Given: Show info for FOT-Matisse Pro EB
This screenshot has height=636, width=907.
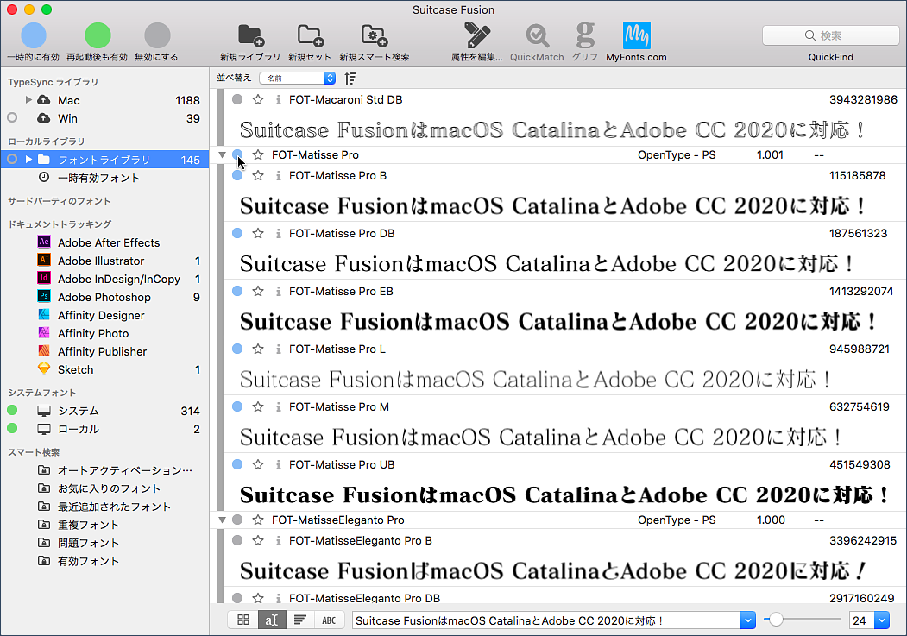Looking at the screenshot, I should point(278,291).
